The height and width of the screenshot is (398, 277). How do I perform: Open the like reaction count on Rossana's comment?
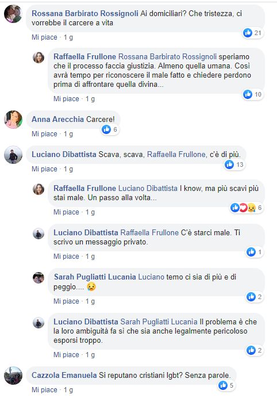coord(252,33)
